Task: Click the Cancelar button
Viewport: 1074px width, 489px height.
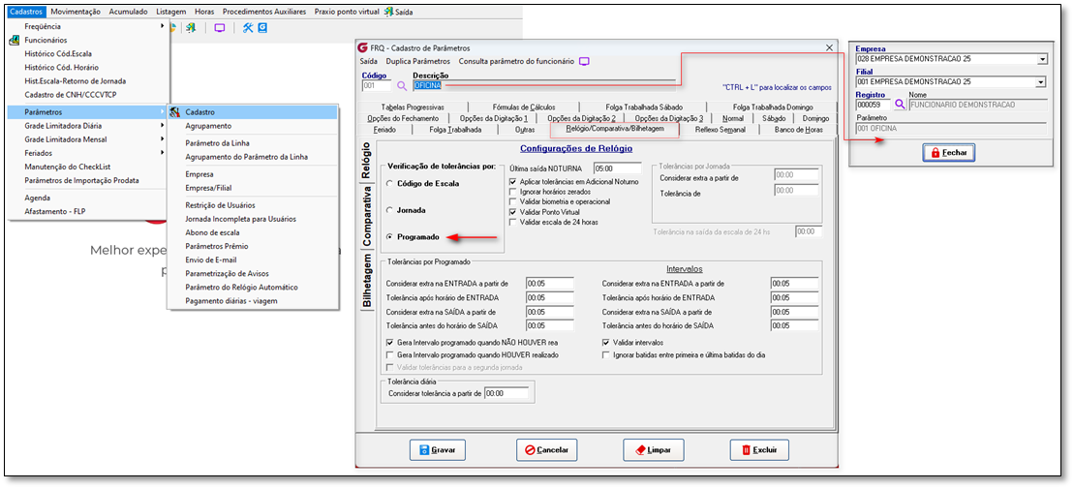Action: pos(546,450)
